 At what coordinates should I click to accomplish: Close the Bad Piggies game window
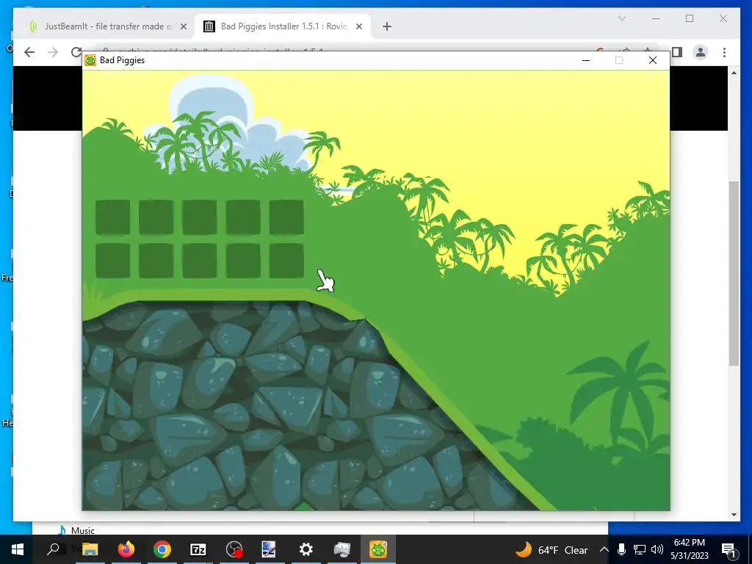(x=653, y=60)
